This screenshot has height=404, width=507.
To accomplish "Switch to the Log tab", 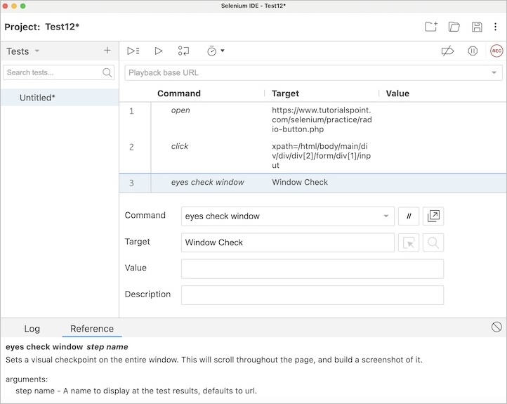I will 32,328.
